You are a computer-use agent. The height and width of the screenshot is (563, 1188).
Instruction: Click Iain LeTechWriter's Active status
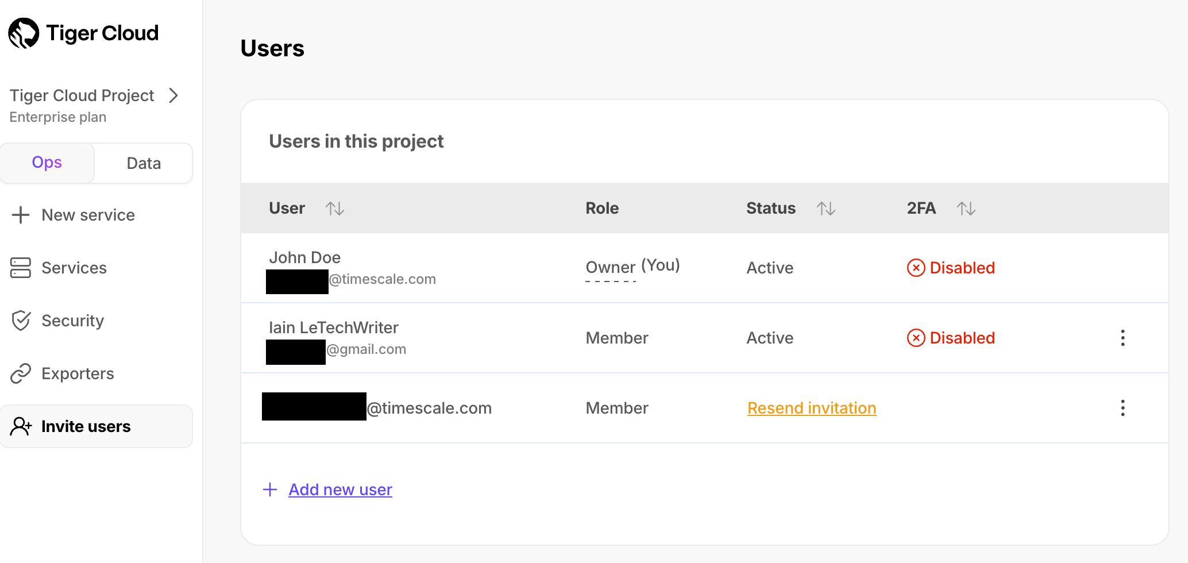click(x=770, y=338)
